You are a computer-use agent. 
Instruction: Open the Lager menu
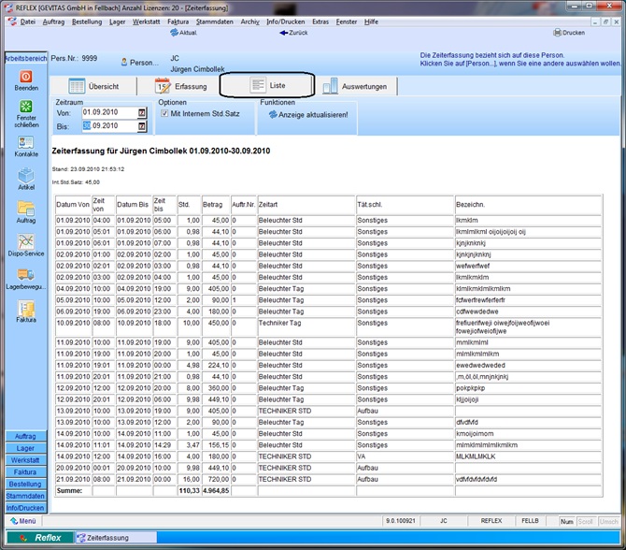118,22
